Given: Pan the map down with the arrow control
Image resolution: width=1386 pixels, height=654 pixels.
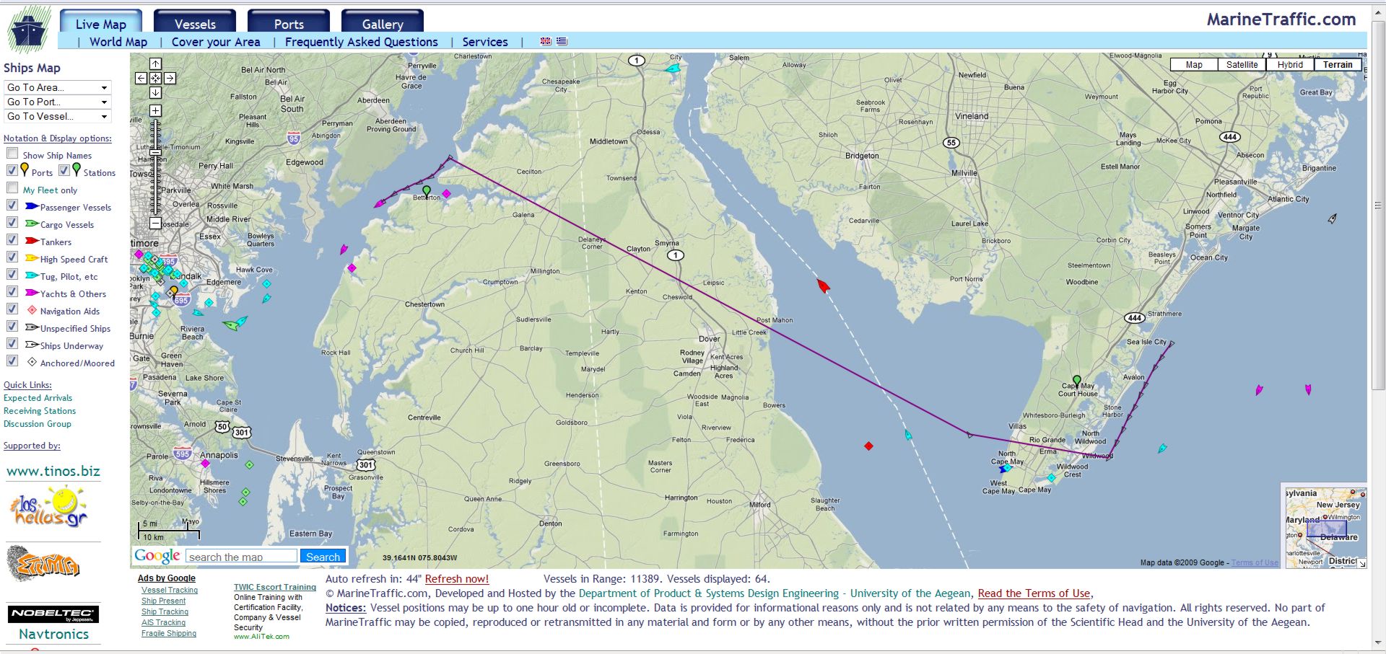Looking at the screenshot, I should pyautogui.click(x=155, y=93).
